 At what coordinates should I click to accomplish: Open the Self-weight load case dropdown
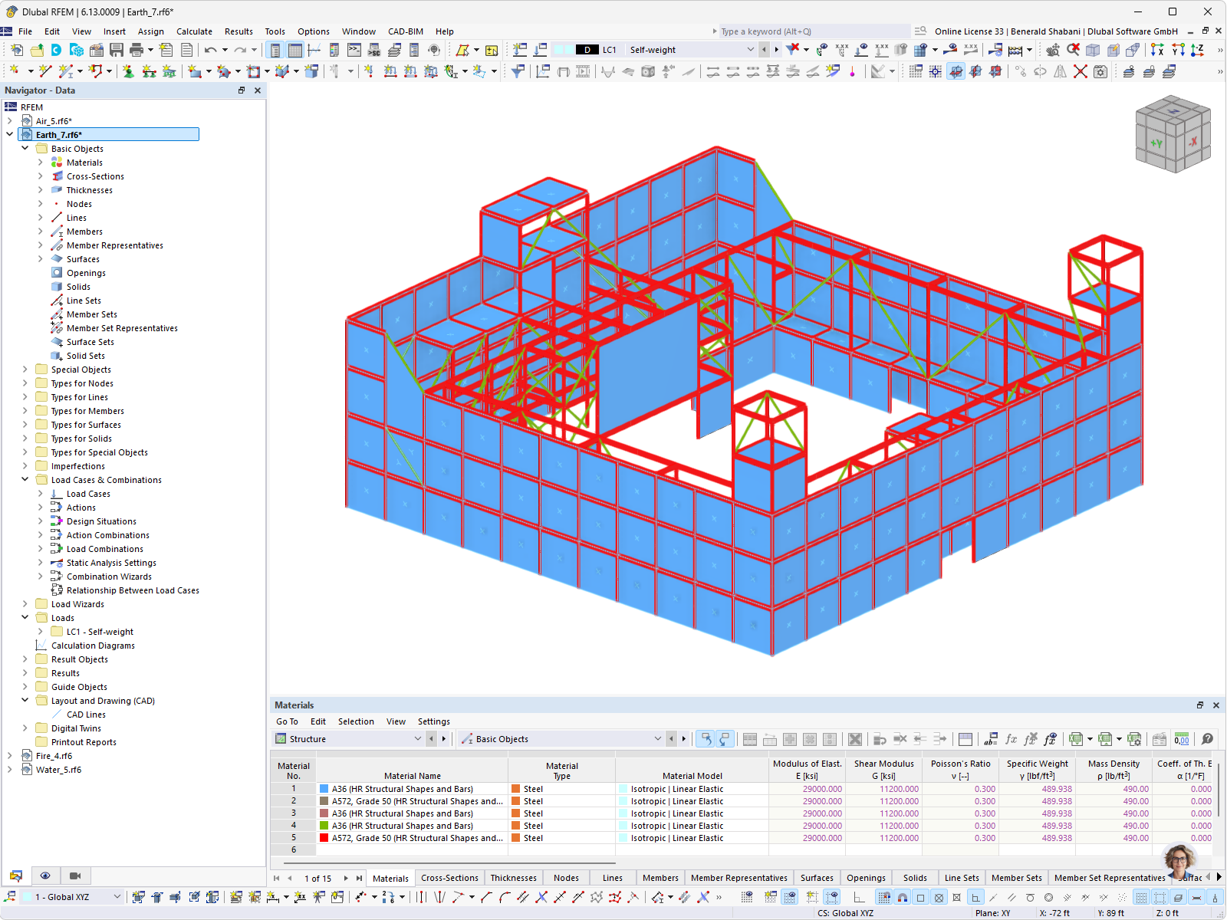[x=750, y=49]
